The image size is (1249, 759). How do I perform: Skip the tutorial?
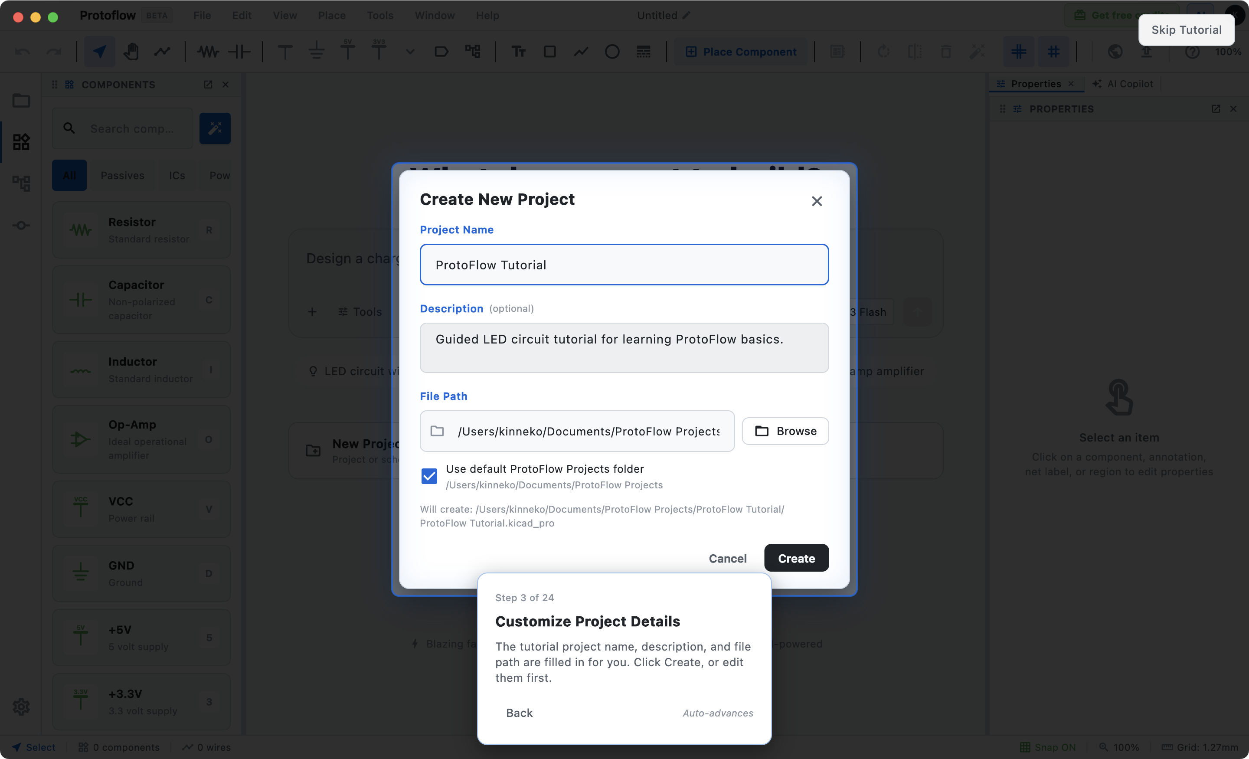[x=1186, y=30]
